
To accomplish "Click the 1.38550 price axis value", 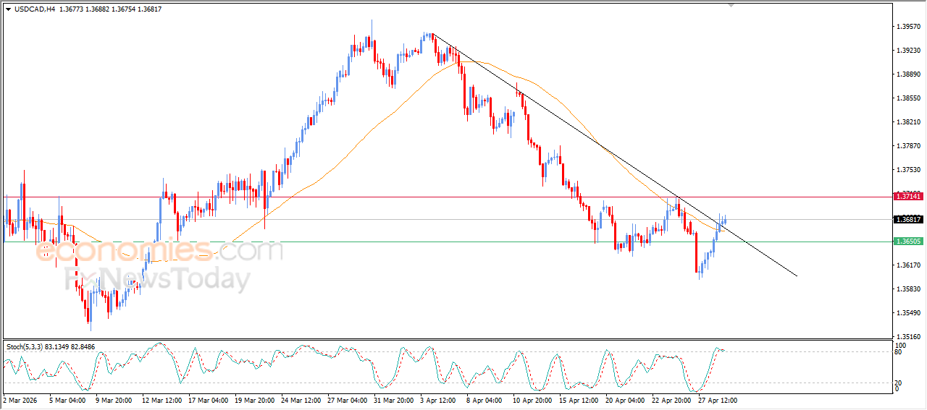I will 909,98.
